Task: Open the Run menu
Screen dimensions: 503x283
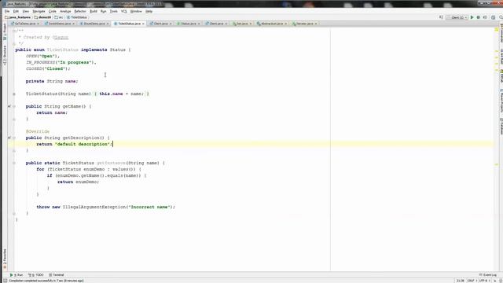Action: point(103,11)
